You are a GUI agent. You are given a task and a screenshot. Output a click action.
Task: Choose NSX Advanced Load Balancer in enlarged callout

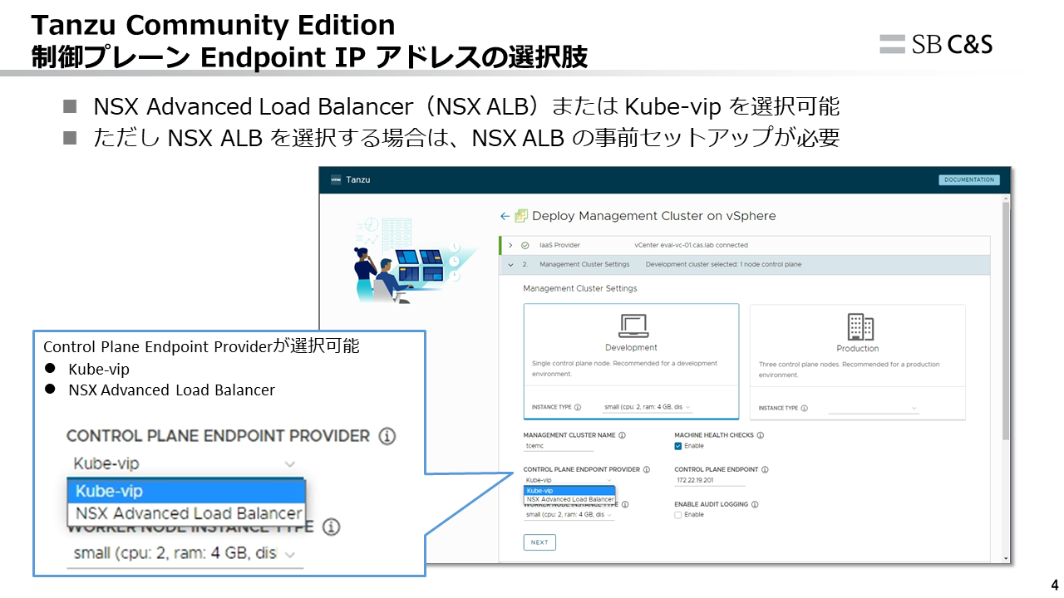click(186, 513)
